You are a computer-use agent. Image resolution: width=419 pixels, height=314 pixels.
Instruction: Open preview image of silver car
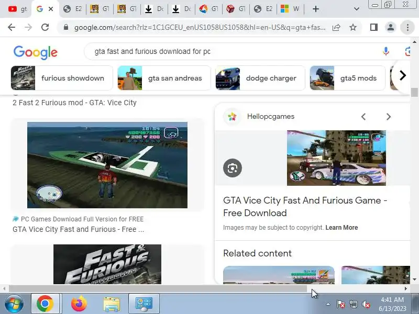[336, 158]
